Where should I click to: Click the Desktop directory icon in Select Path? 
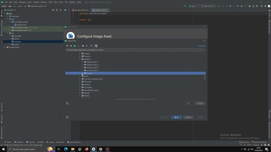pos(71,46)
